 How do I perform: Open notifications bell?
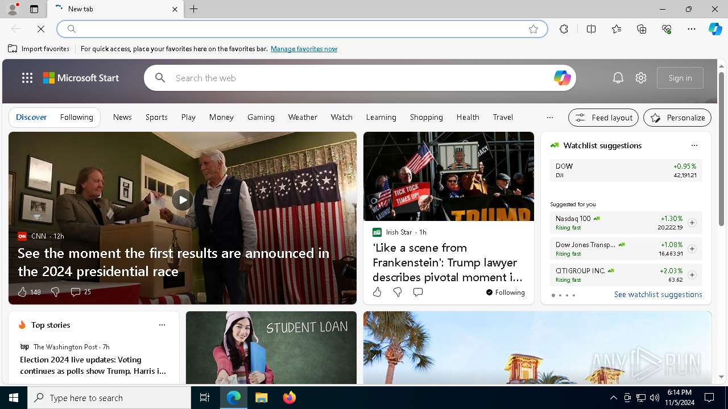[618, 78]
